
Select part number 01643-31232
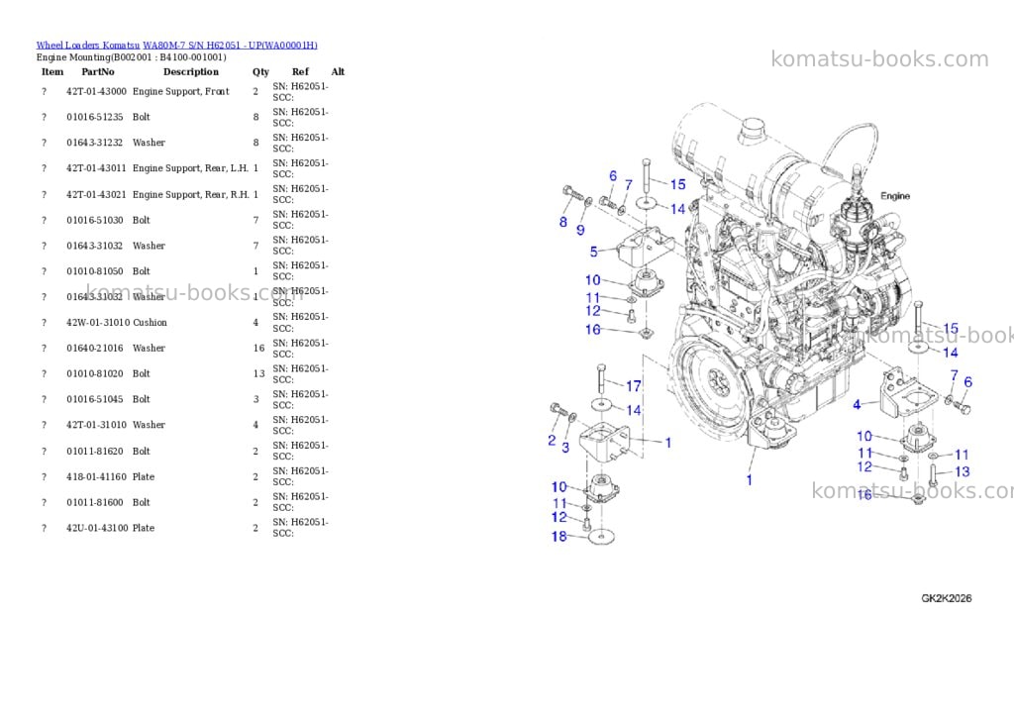94,143
